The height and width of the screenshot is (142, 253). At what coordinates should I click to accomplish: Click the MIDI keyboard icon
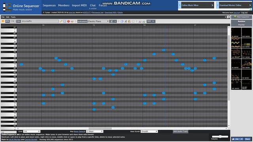coord(72,21)
